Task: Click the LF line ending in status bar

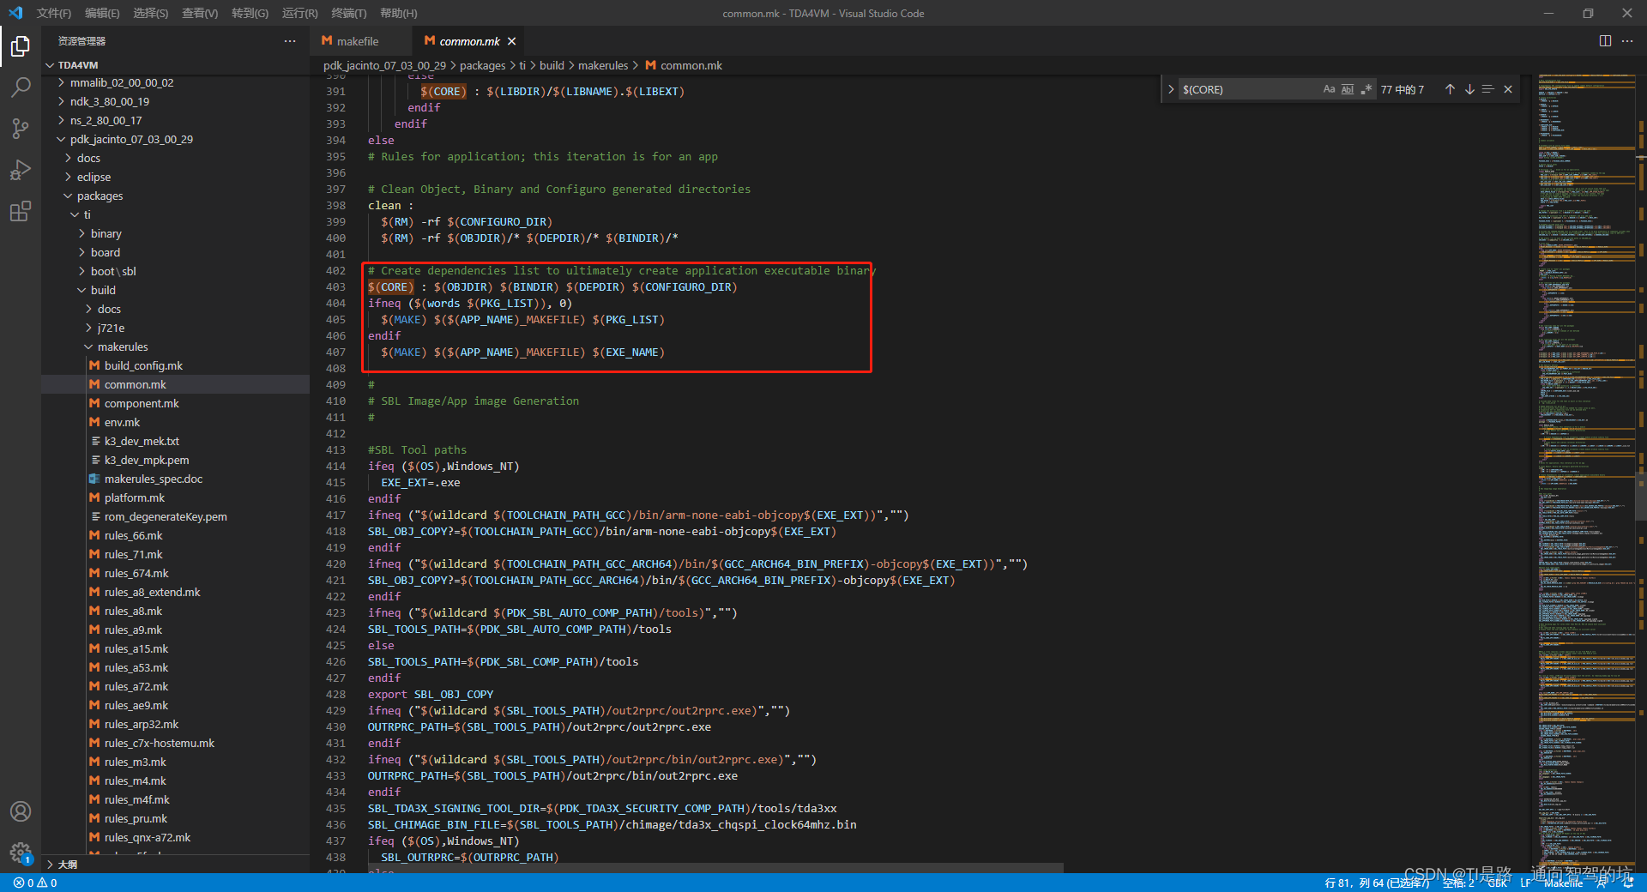Action: pyautogui.click(x=1526, y=883)
